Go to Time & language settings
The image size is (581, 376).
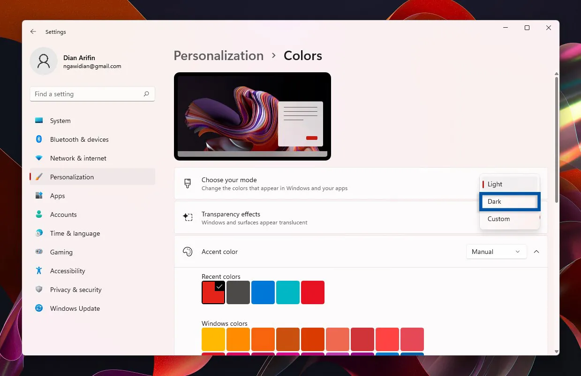click(75, 233)
